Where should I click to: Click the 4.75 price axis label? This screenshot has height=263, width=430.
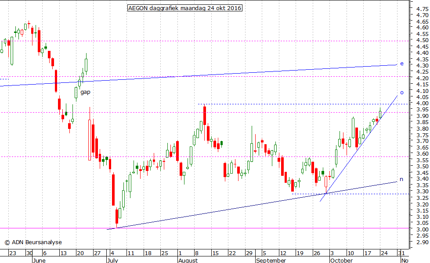point(423,9)
